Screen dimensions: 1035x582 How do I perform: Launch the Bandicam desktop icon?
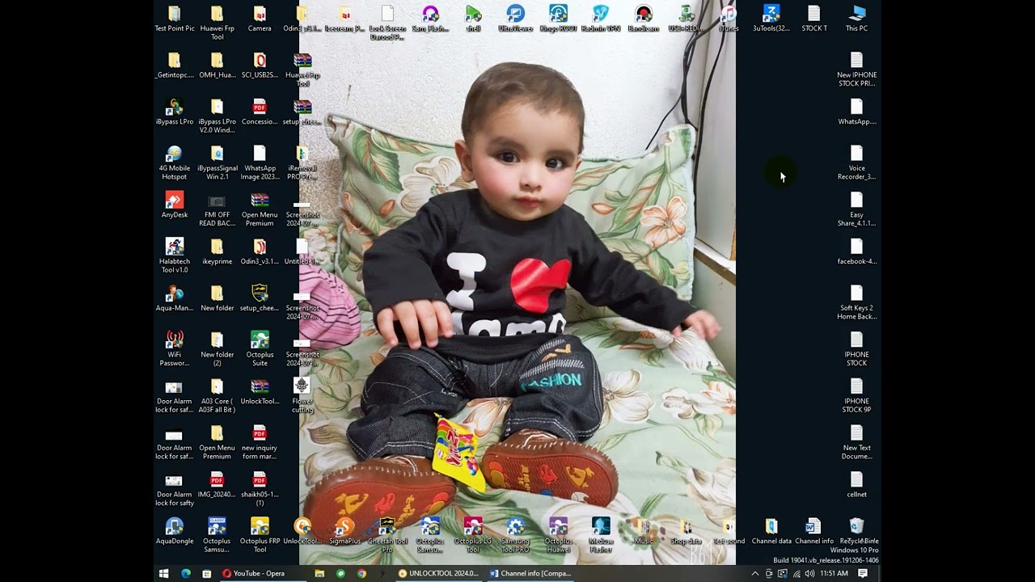pos(643,15)
